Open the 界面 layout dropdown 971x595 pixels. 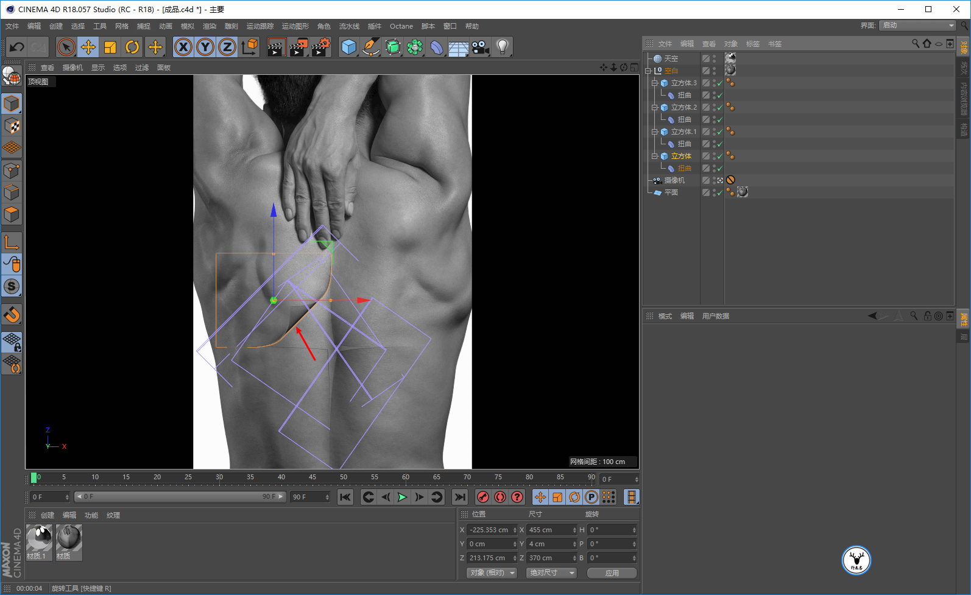point(918,26)
